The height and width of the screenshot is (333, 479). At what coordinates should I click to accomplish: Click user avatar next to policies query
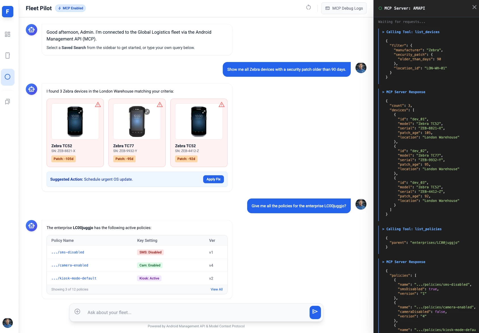click(x=361, y=204)
